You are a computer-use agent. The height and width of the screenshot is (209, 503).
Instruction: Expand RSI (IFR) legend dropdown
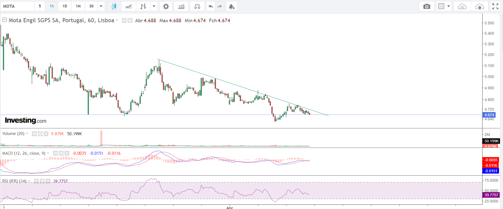pos(29,181)
